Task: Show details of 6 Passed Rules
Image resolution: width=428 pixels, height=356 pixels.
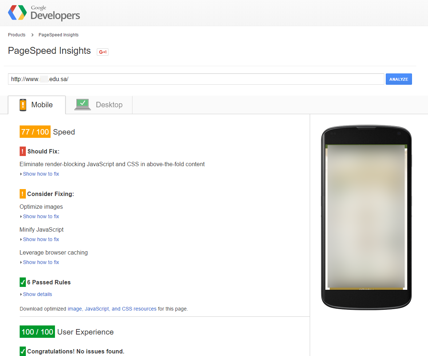Action: pyautogui.click(x=37, y=294)
